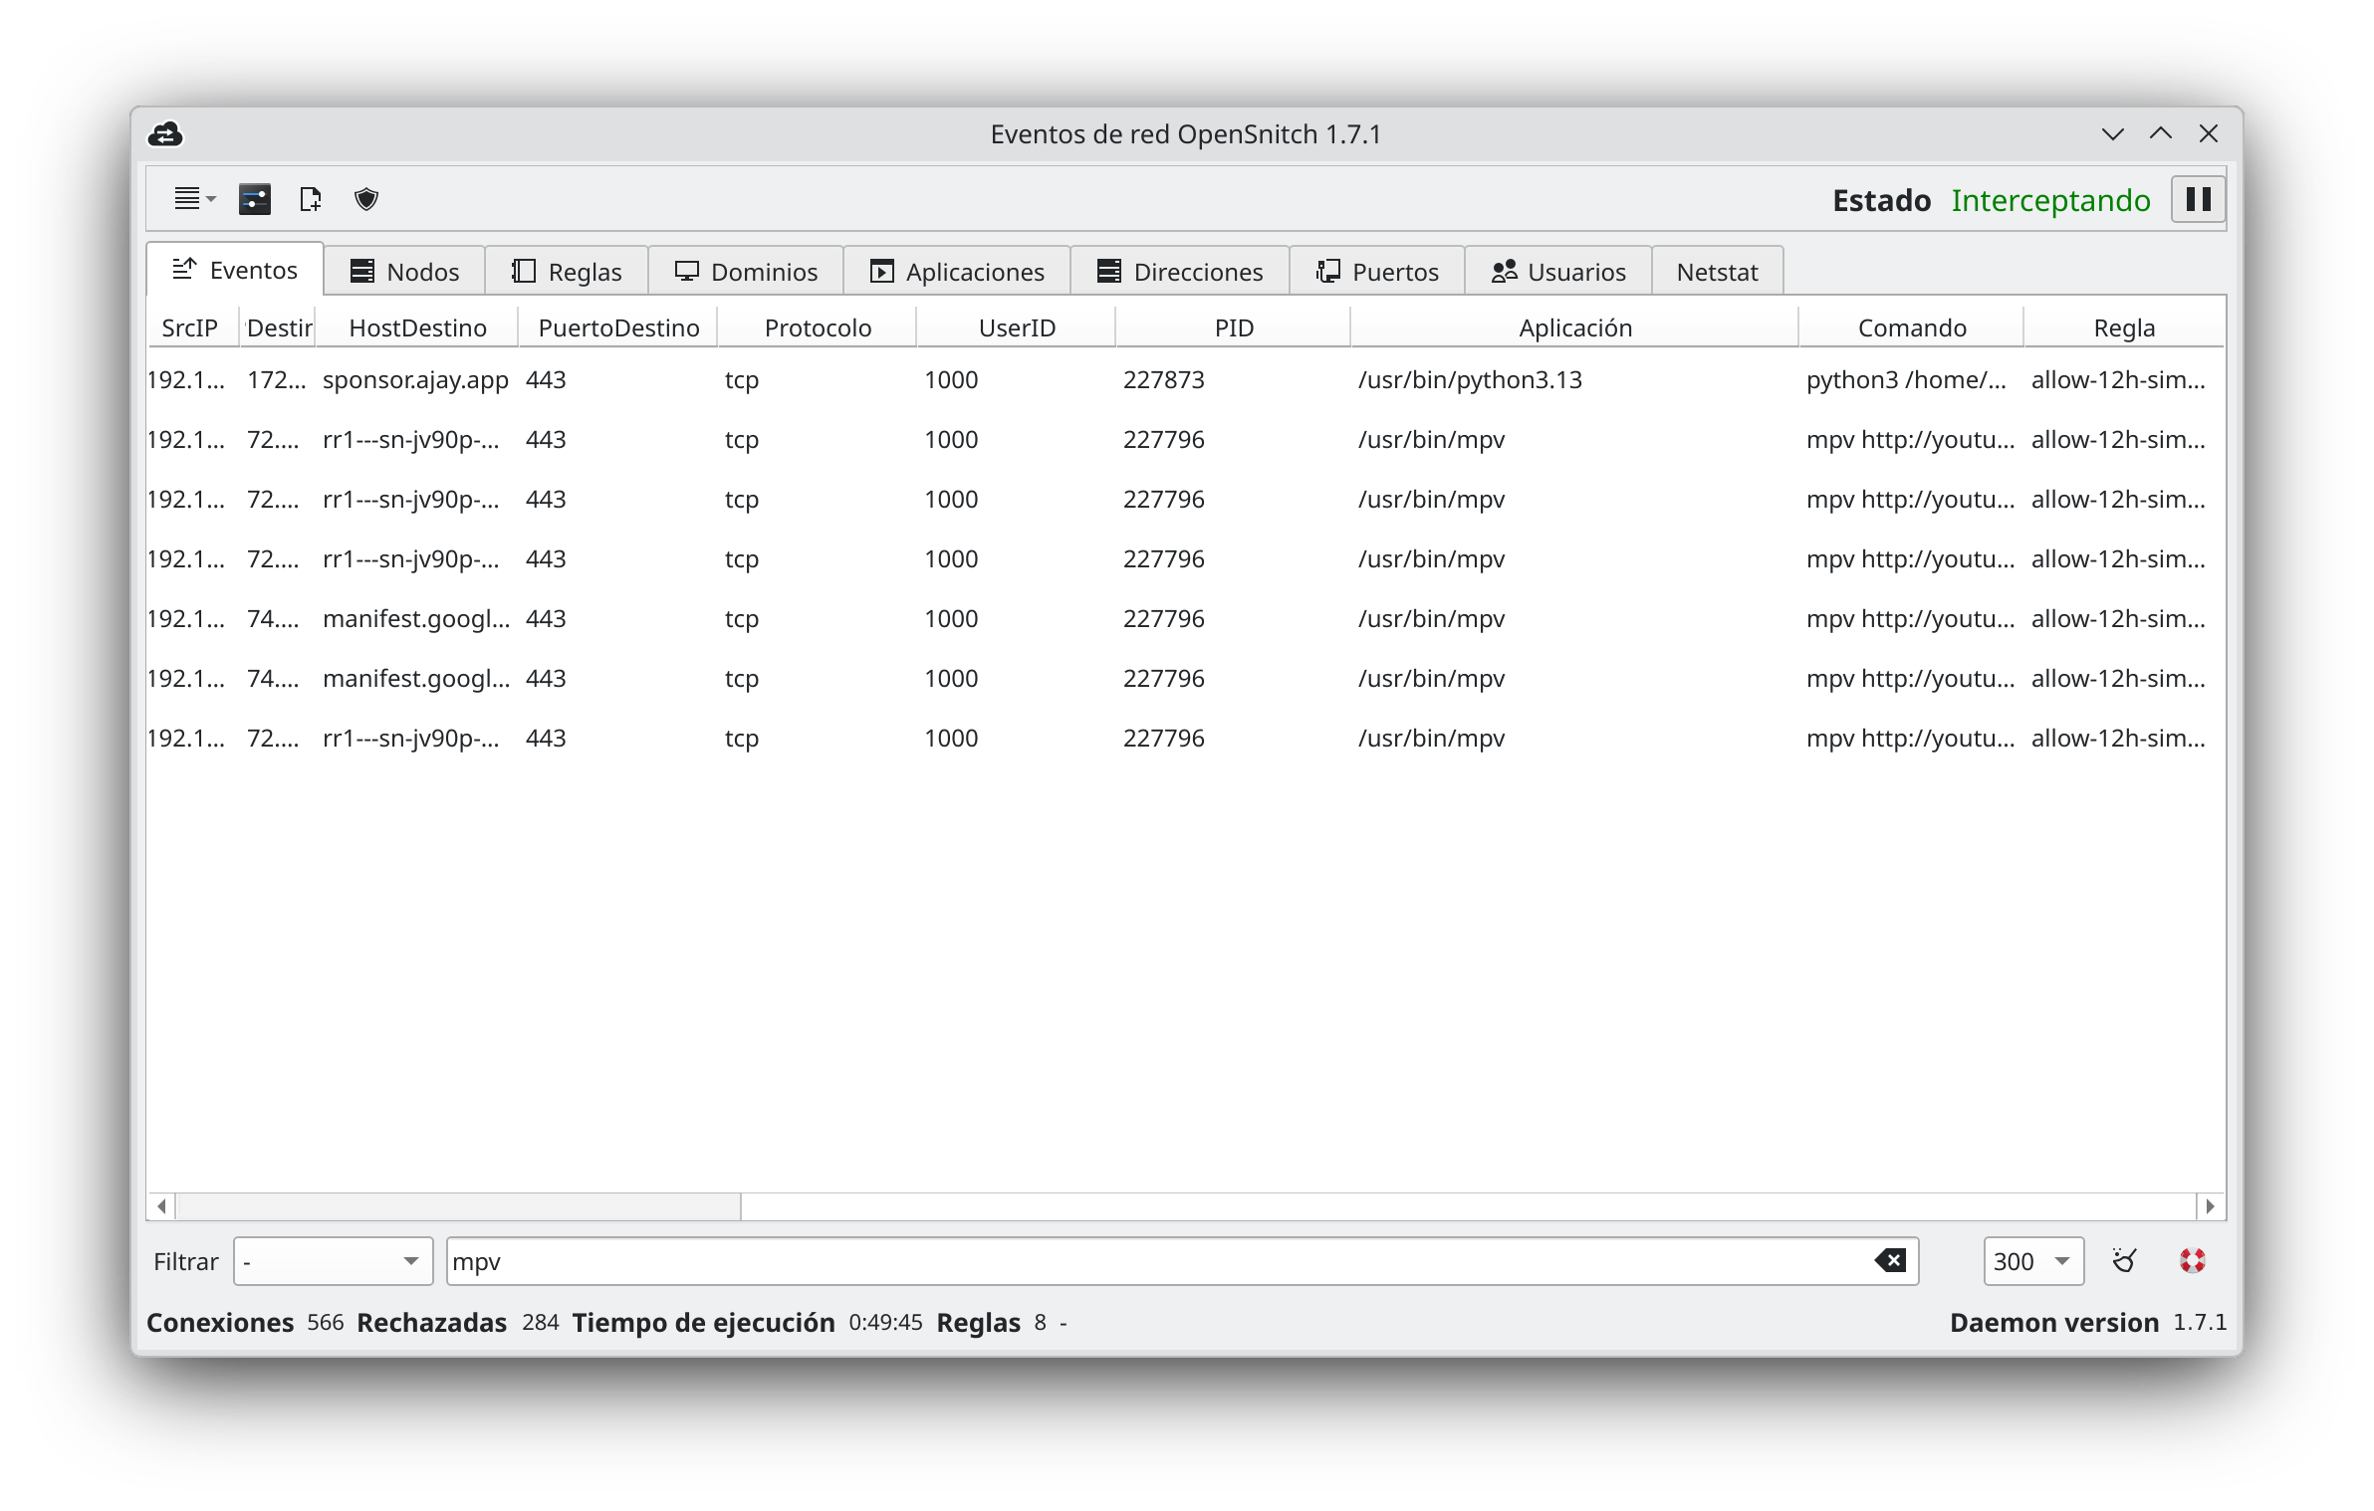Click the OpenSnitch window title icon
Image resolution: width=2374 pixels, height=1511 pixels.
165,134
